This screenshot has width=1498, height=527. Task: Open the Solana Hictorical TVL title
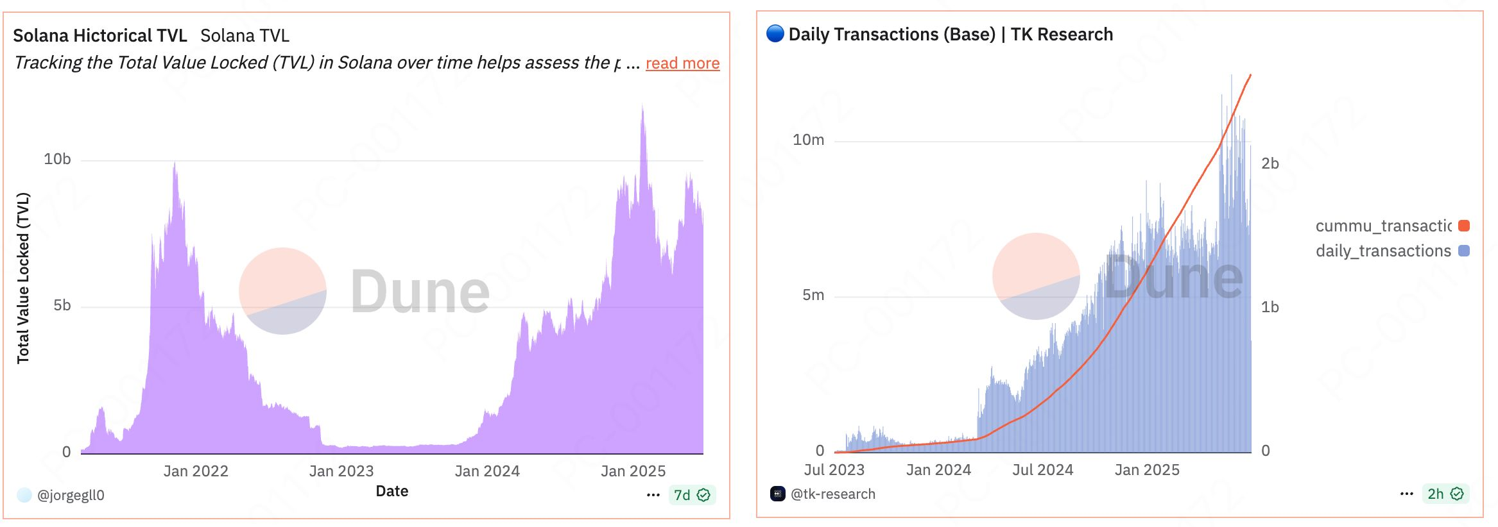point(100,35)
